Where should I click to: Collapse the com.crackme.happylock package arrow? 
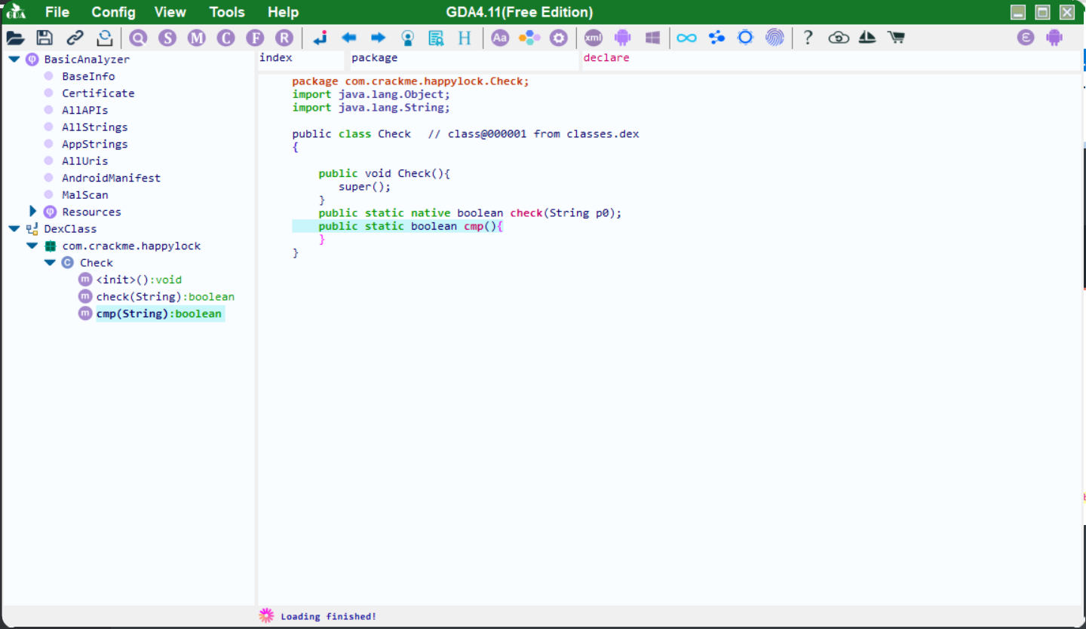tap(32, 246)
